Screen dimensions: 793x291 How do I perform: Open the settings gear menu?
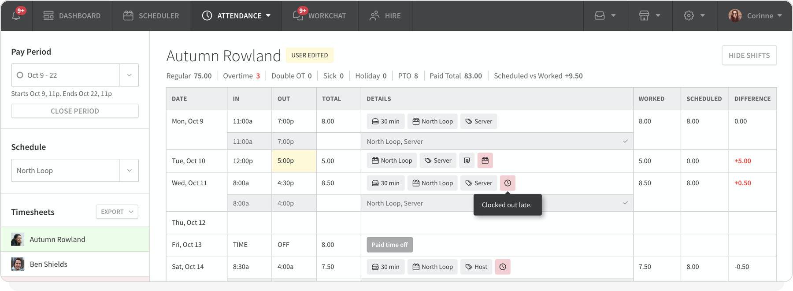pos(694,15)
